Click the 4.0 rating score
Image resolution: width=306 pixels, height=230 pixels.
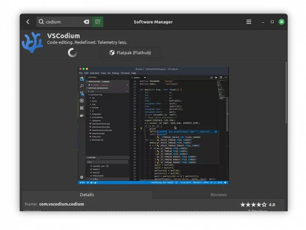272,205
